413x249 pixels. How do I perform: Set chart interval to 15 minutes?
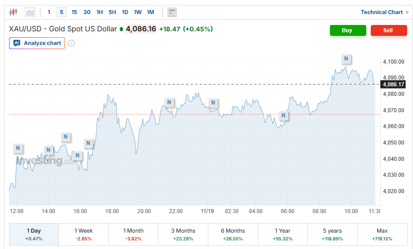click(x=74, y=12)
